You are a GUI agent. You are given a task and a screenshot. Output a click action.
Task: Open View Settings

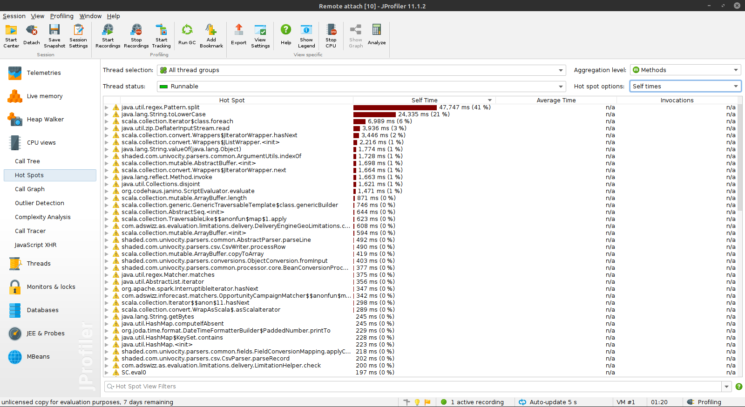[260, 36]
